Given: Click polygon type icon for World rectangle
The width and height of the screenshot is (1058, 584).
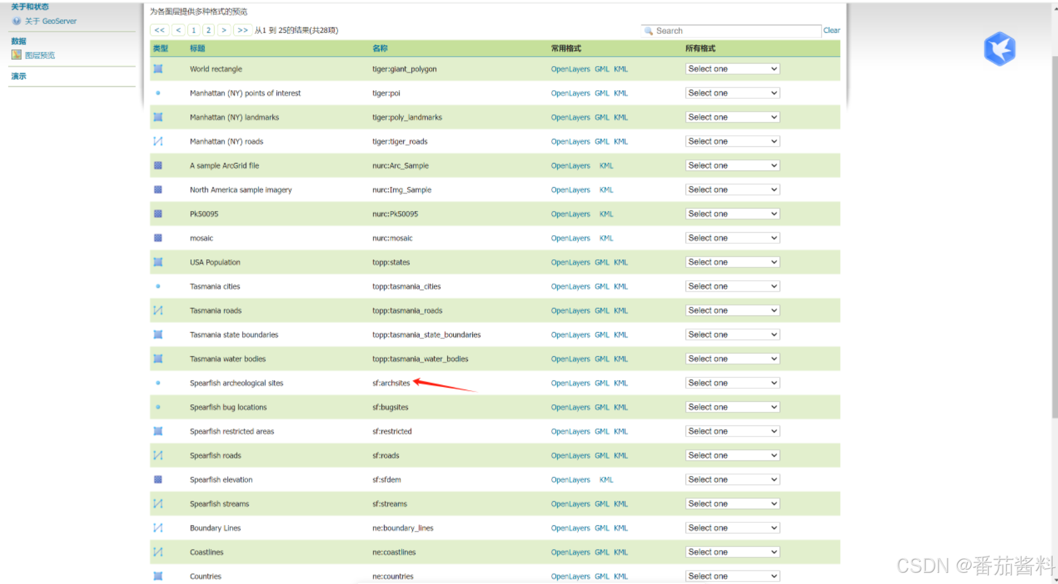Looking at the screenshot, I should coord(158,69).
